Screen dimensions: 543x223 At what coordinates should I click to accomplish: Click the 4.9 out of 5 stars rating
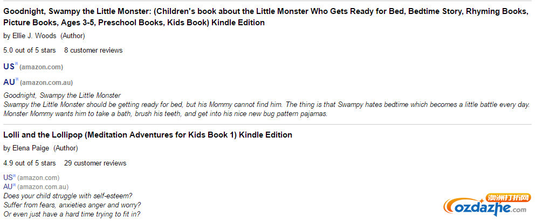30,163
